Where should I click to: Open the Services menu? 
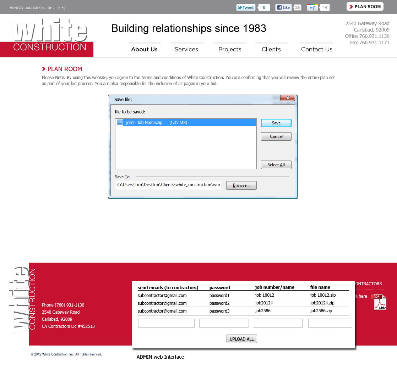186,49
